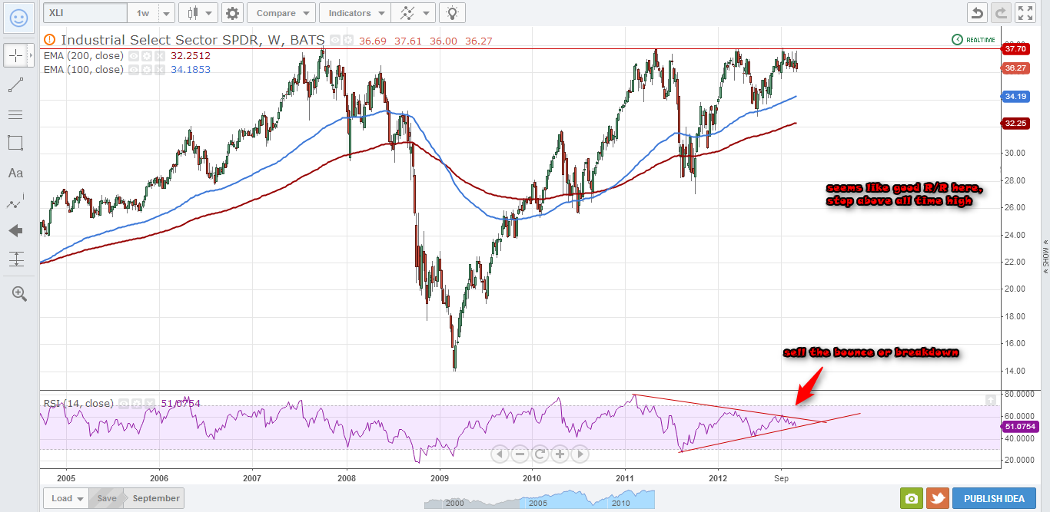Click the PUBLISH IDEA button
This screenshot has height=512, width=1050.
click(x=994, y=498)
